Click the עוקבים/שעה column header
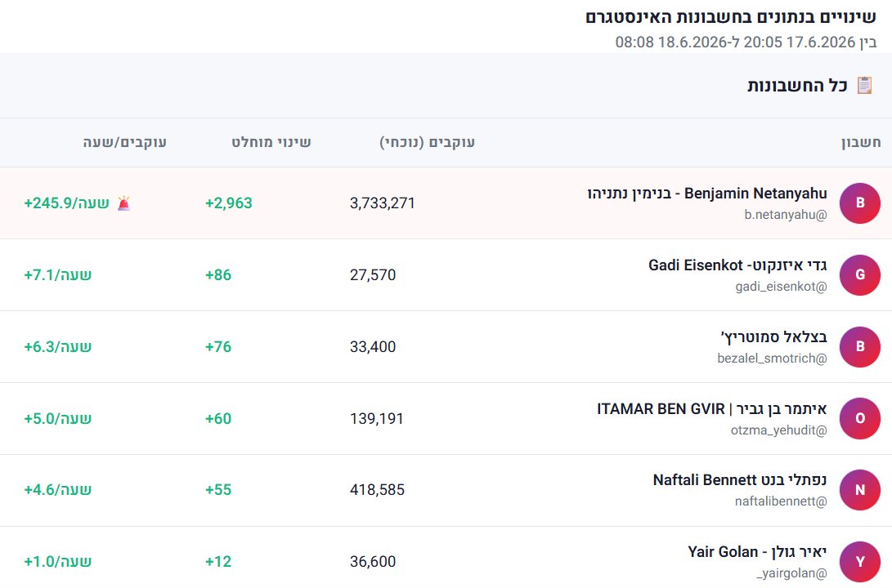This screenshot has width=892, height=588. [124, 142]
